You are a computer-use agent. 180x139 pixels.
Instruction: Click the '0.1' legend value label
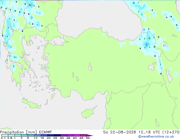pyautogui.click(x=3, y=138)
